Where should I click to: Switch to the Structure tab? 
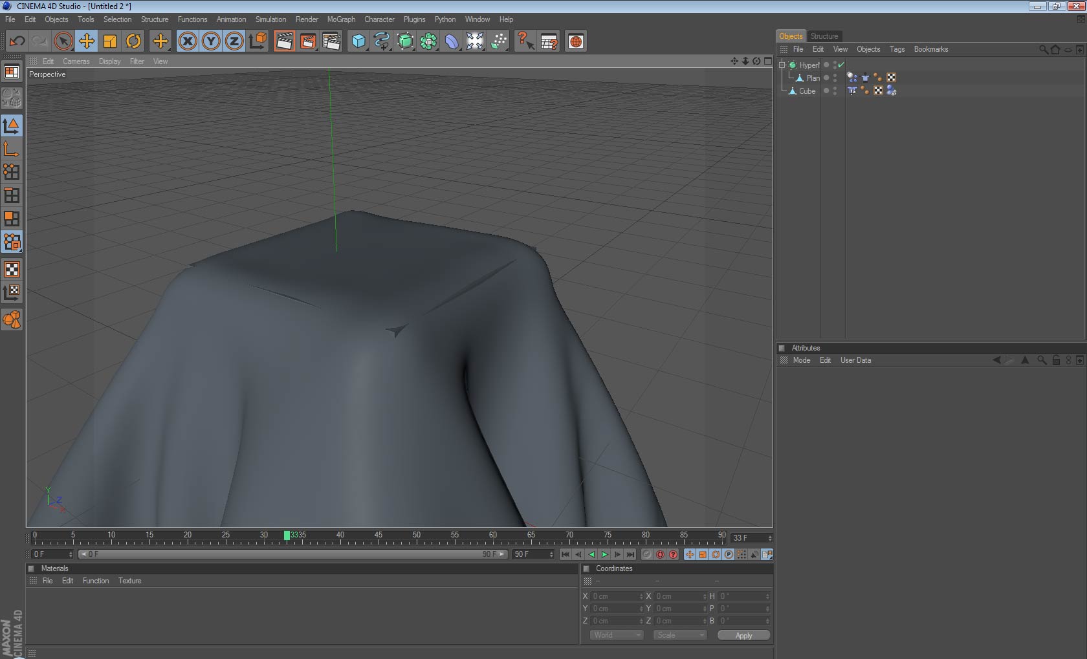pos(824,36)
